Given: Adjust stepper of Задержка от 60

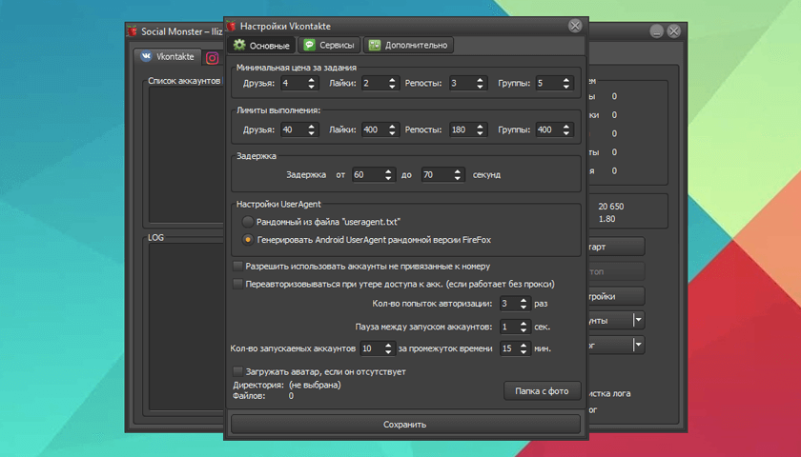Looking at the screenshot, I should click(x=389, y=175).
